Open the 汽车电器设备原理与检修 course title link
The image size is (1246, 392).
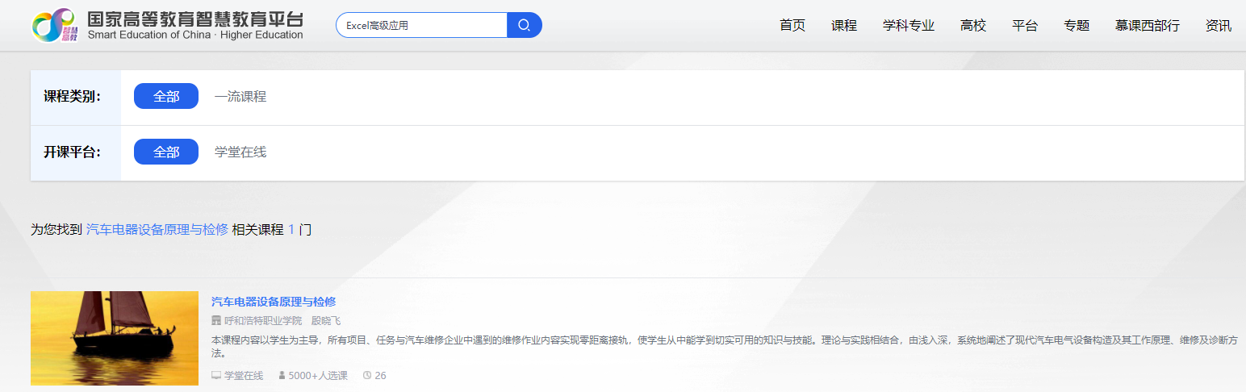point(274,302)
